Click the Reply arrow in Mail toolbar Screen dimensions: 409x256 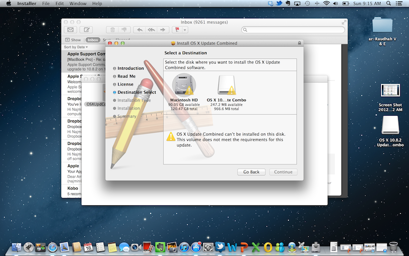pos(140,30)
